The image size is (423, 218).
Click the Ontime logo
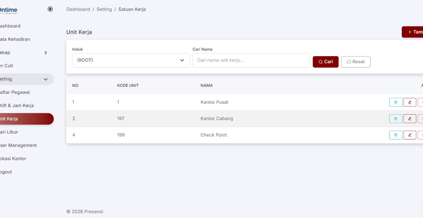tap(8, 10)
